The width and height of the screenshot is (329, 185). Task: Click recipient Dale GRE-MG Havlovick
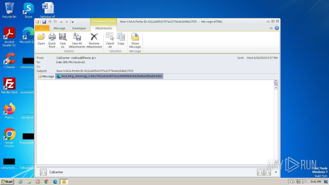pos(71,62)
